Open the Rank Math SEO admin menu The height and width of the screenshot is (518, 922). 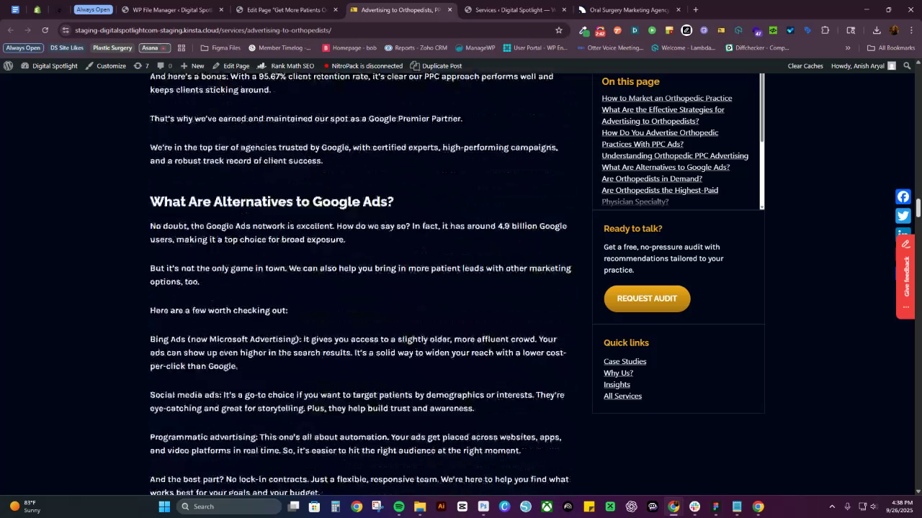[286, 65]
